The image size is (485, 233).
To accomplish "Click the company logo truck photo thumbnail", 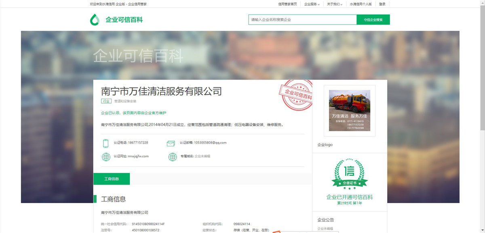I will [x=350, y=110].
